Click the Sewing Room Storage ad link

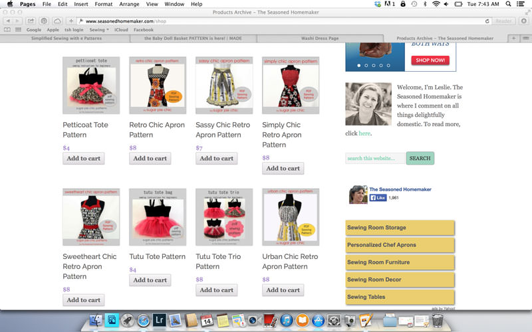point(400,228)
